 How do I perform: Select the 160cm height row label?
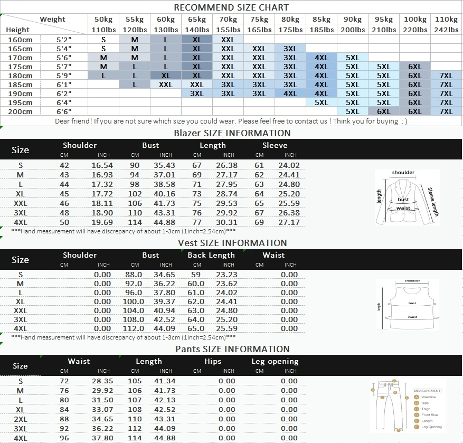(20, 40)
